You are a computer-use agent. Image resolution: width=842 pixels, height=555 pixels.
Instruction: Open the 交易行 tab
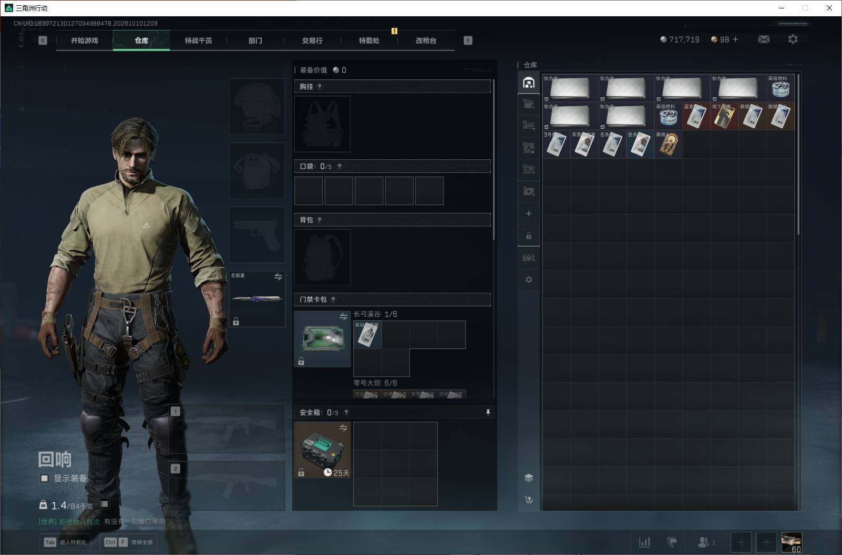tap(312, 40)
